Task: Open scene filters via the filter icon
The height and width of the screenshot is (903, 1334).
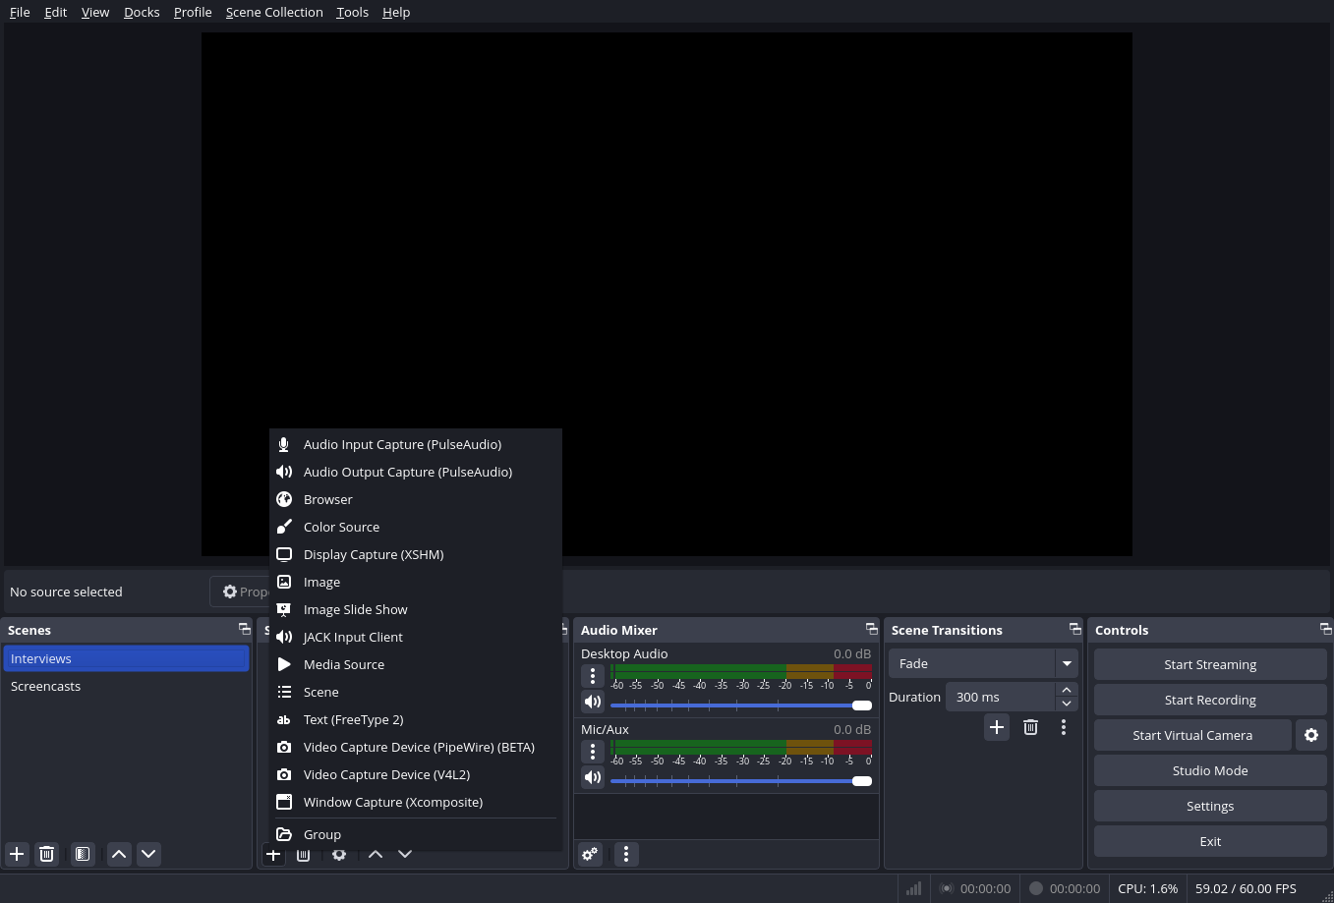Action: coord(82,854)
